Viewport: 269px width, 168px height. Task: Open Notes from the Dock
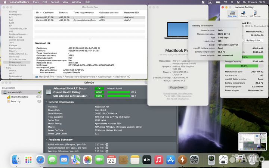pyautogui.click(x=135, y=160)
